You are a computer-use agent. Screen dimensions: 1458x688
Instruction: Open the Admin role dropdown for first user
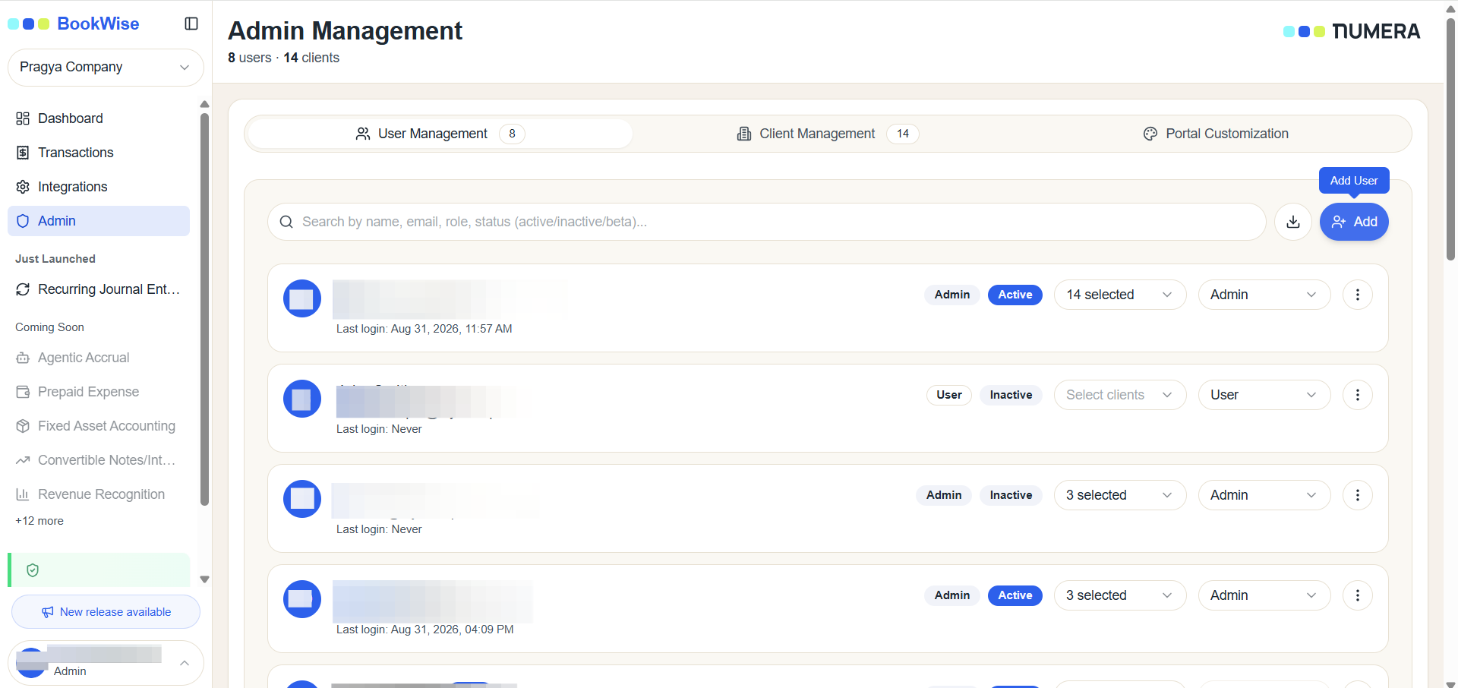point(1264,295)
